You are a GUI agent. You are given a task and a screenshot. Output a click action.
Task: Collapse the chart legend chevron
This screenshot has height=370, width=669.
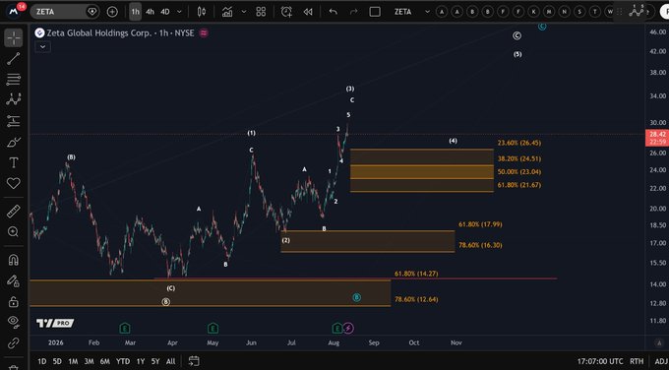[x=42, y=47]
